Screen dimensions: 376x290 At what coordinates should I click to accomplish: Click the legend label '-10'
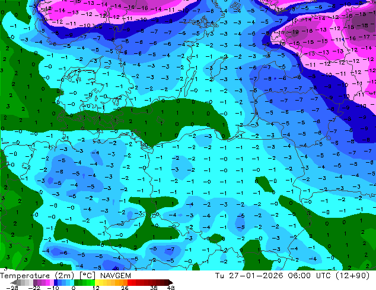click(x=53, y=288)
